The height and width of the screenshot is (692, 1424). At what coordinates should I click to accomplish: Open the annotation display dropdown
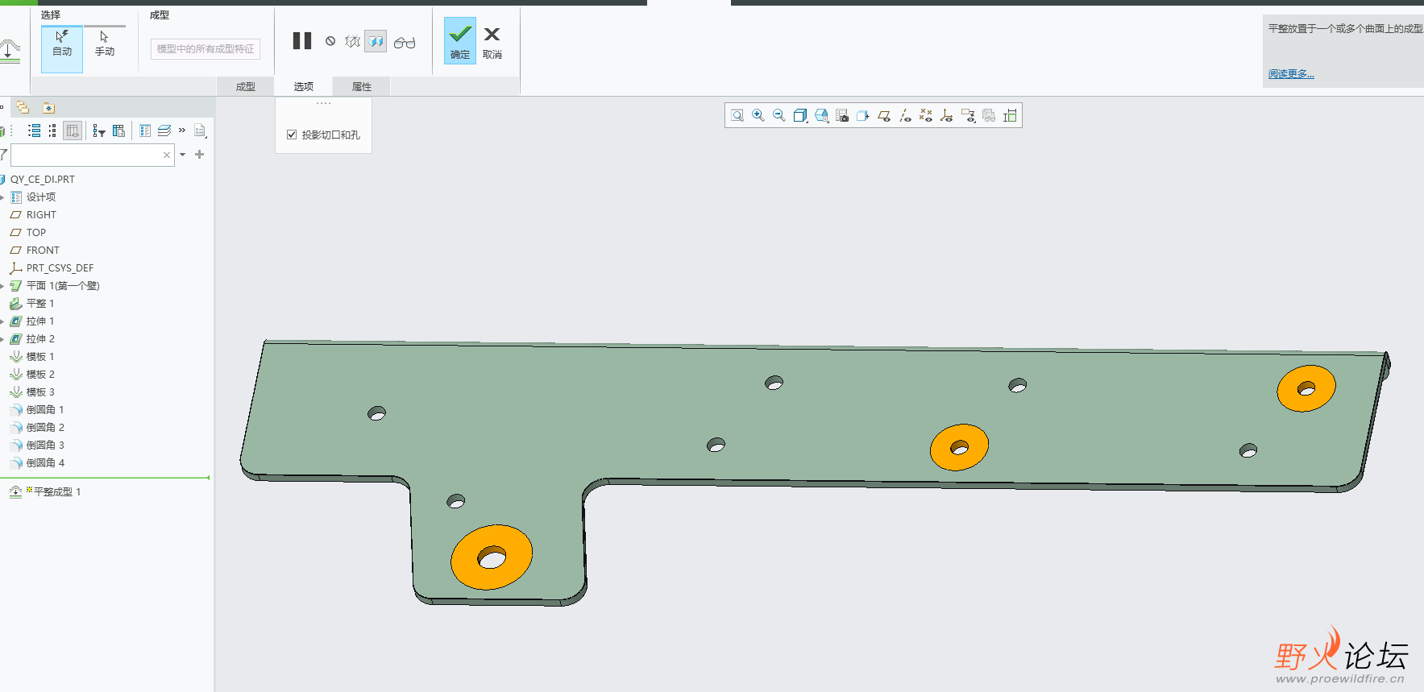(x=968, y=116)
